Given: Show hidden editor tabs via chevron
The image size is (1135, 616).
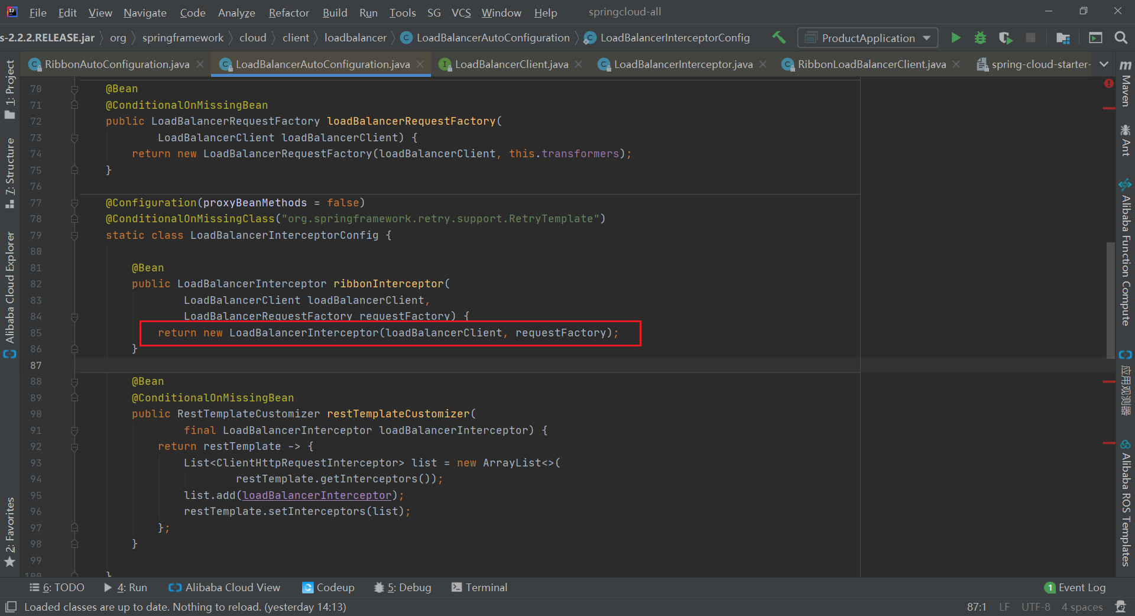Looking at the screenshot, I should coord(1104,64).
